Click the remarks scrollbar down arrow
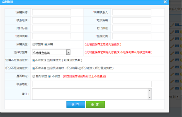 tap(150, 97)
